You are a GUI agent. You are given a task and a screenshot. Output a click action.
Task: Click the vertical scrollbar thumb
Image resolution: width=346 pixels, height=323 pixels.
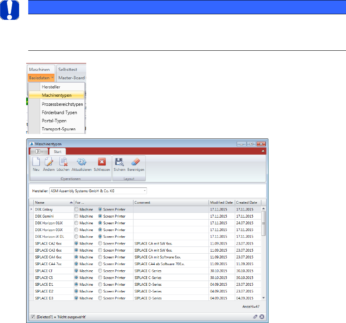263,223
